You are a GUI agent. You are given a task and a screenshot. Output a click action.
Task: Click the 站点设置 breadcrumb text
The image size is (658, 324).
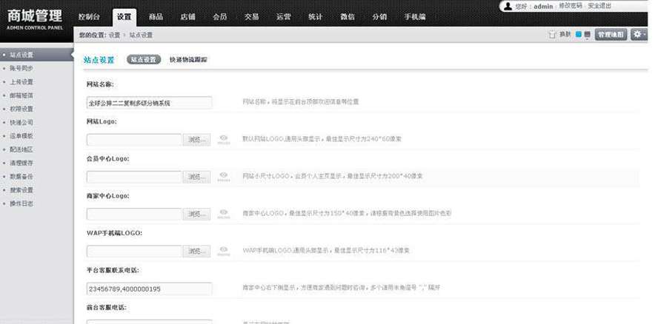(x=141, y=36)
